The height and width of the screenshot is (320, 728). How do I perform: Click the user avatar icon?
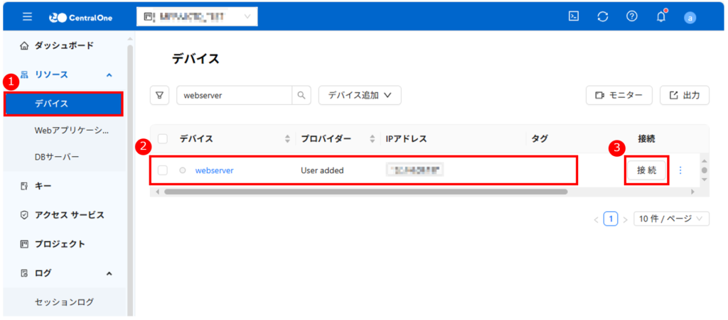[689, 18]
